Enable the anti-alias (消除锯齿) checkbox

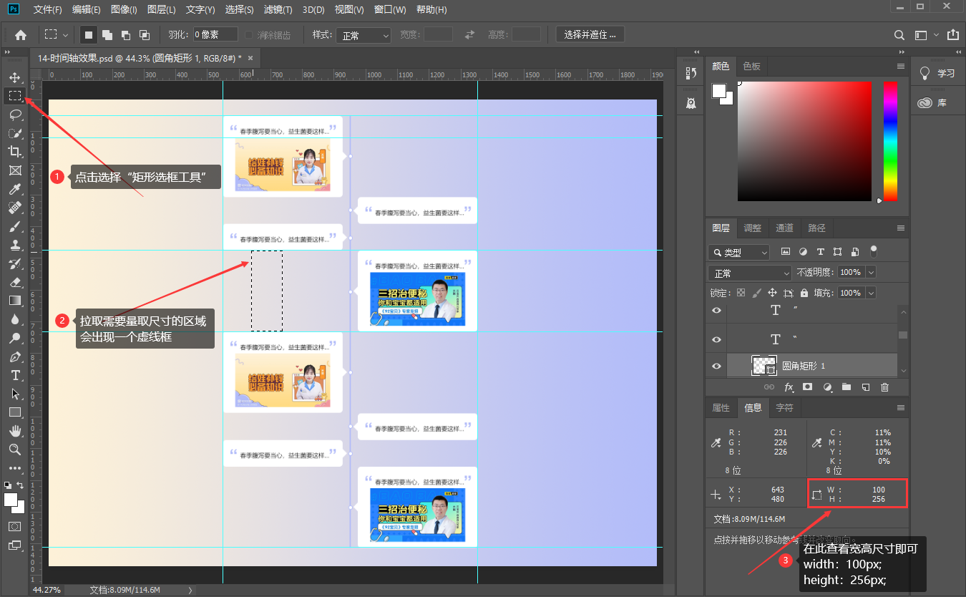click(249, 34)
